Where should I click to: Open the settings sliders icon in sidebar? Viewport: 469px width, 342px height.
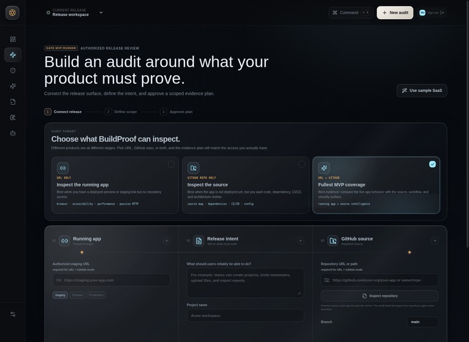[13, 314]
